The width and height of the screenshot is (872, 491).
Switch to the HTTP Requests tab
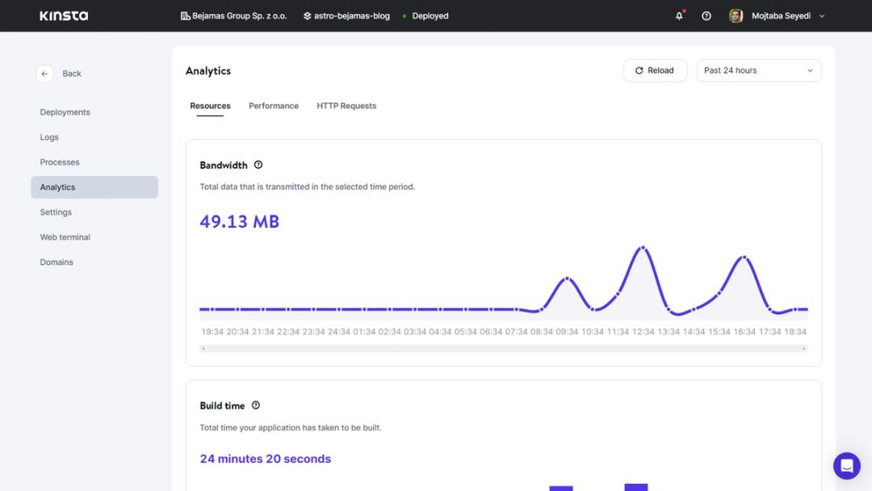(346, 106)
